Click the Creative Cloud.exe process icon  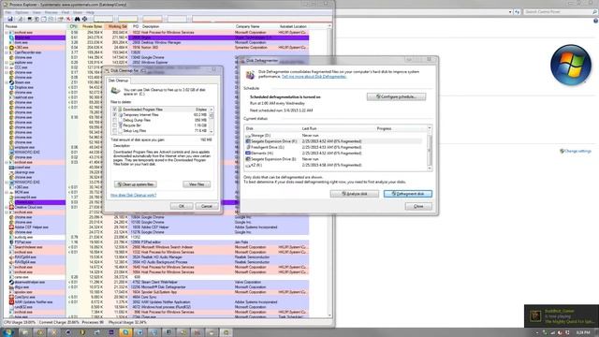pos(11,207)
